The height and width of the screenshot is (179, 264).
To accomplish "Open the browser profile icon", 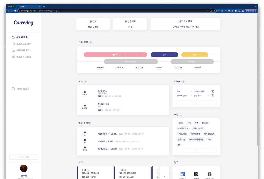I will pos(243,11).
